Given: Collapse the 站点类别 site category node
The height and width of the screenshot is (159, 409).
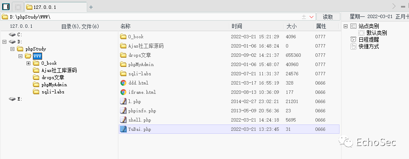Looking at the screenshot, I should [346, 26].
